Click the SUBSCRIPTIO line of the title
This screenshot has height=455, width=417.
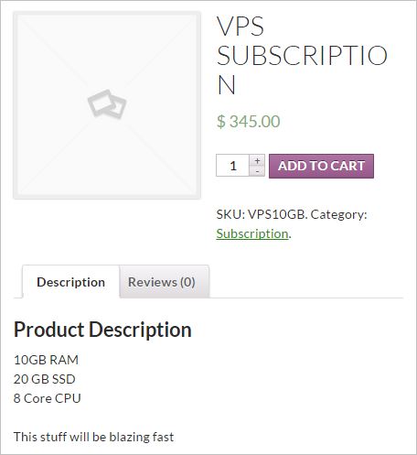pos(302,56)
